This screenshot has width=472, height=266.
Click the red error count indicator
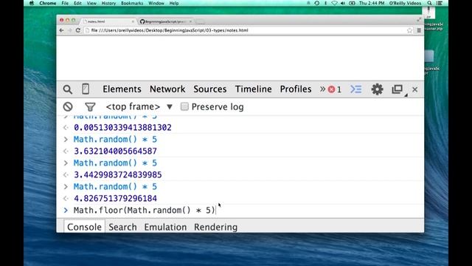[335, 89]
